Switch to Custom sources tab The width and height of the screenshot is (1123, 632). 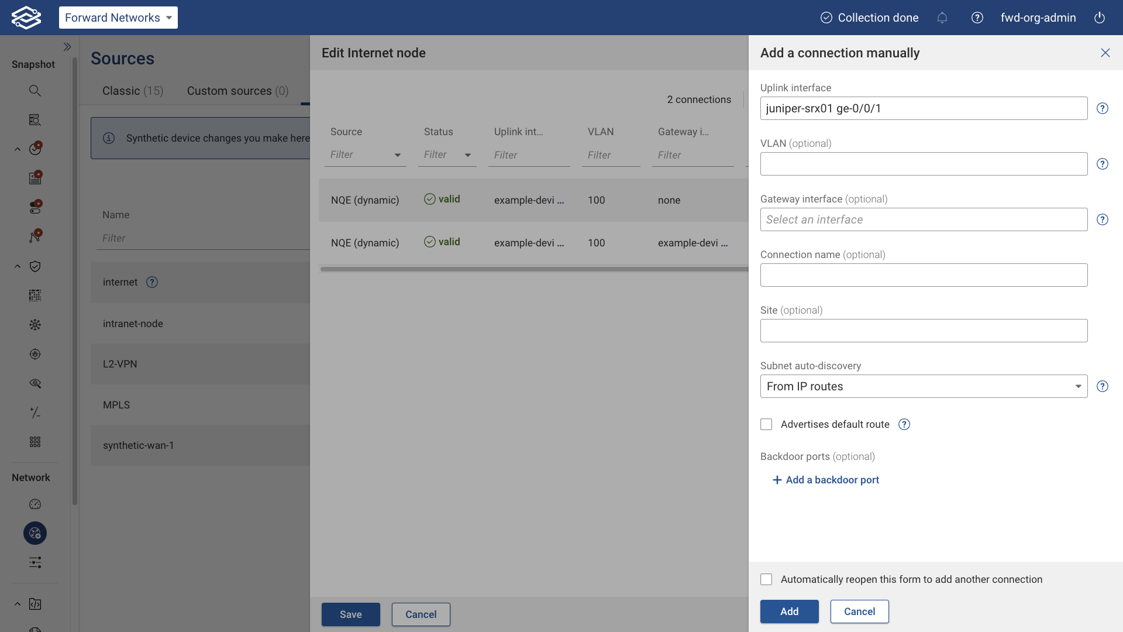pos(237,91)
